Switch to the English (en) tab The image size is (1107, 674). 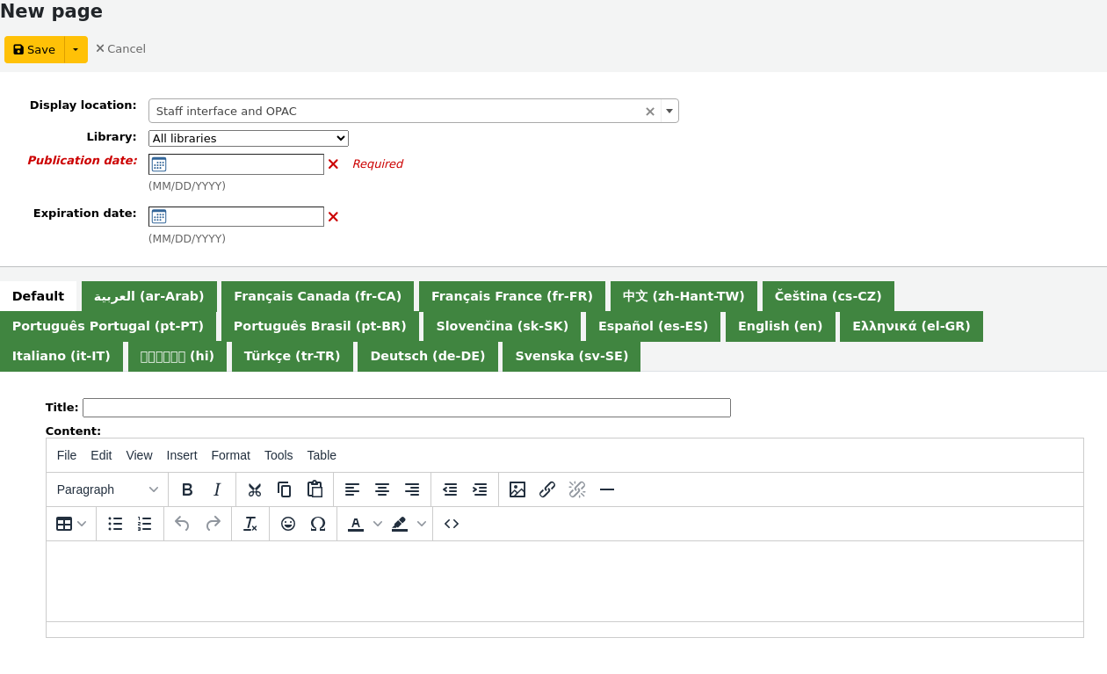[780, 326]
